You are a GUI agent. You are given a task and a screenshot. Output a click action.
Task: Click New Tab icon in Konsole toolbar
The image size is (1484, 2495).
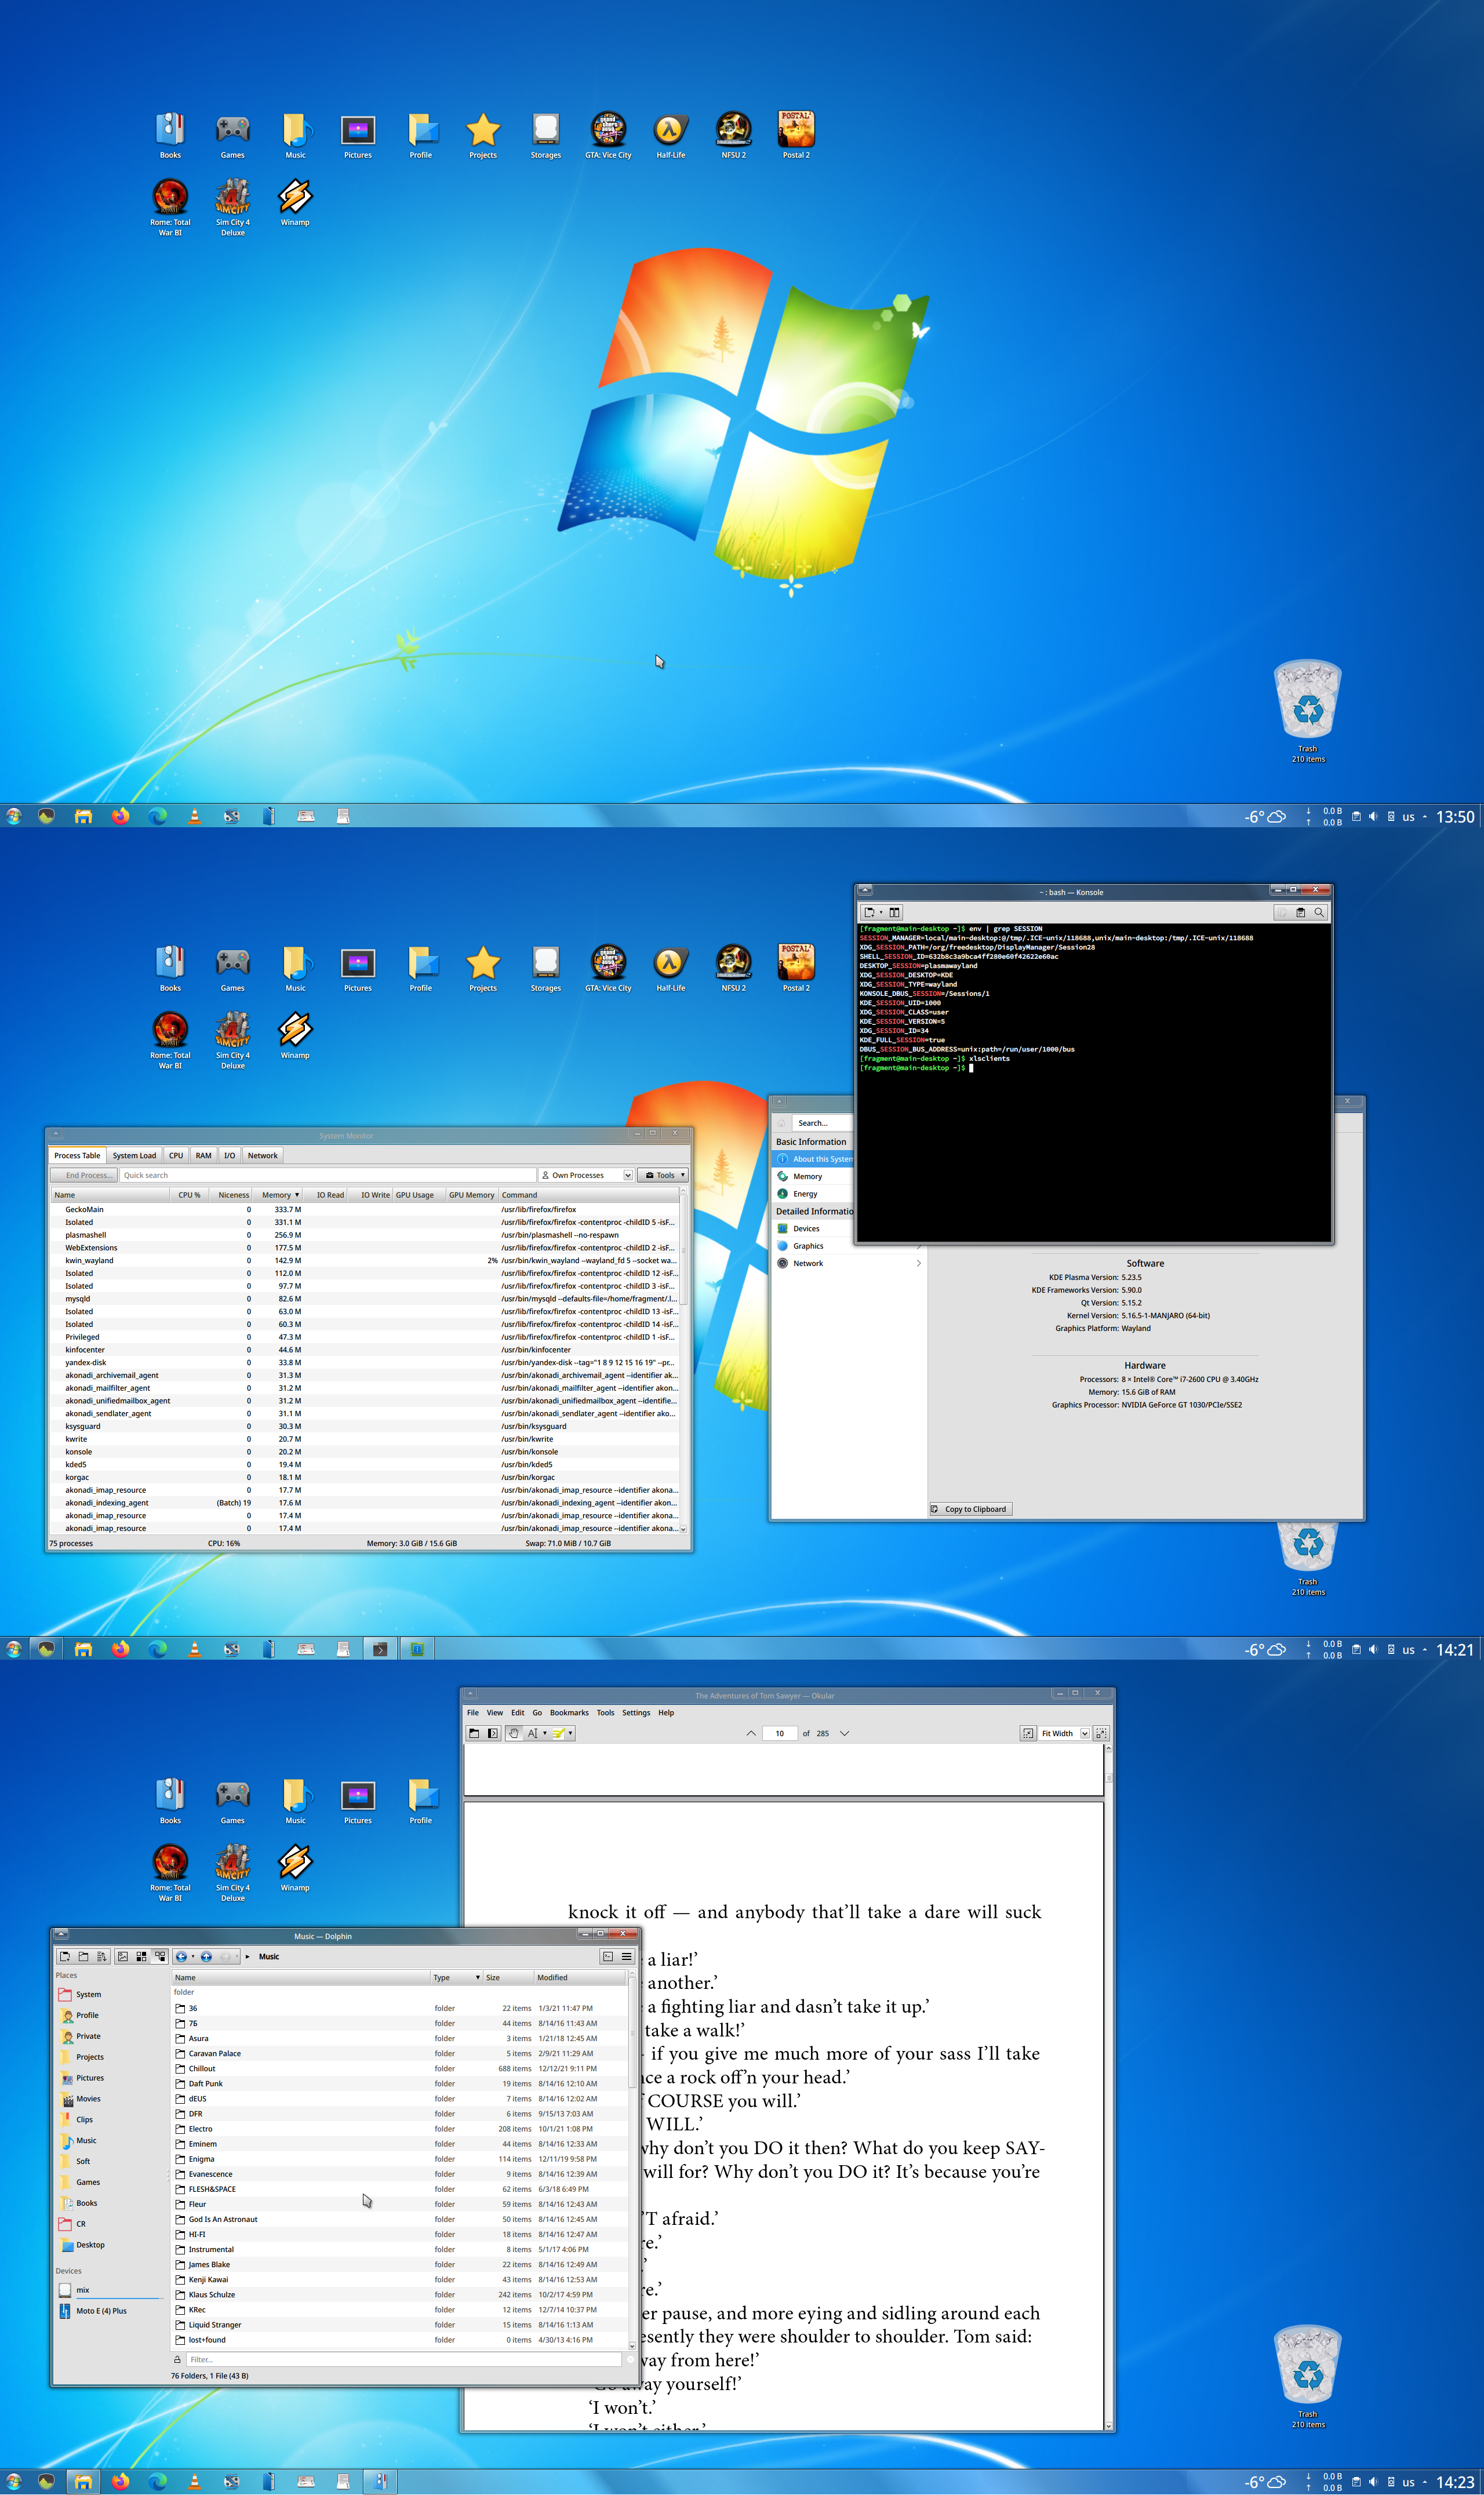tap(869, 912)
